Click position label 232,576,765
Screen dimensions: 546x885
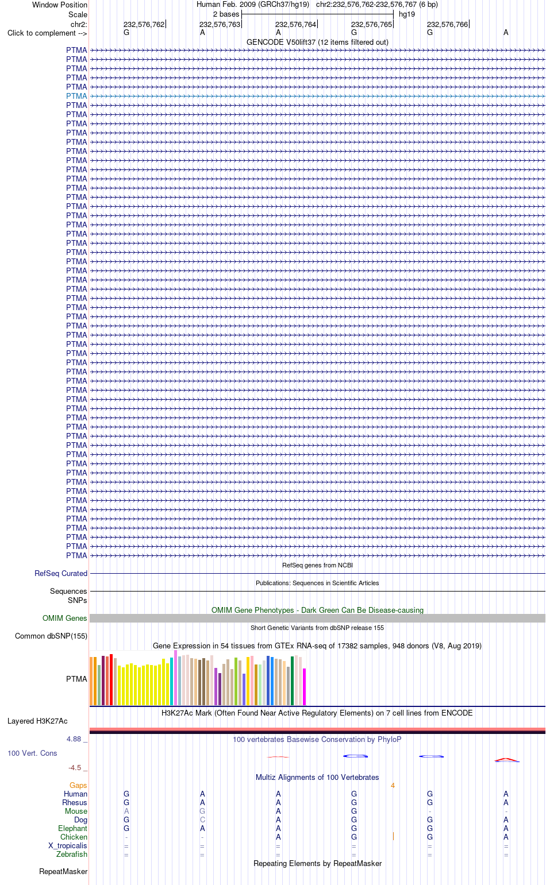click(x=371, y=24)
